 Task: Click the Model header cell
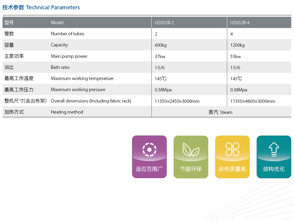57,22
